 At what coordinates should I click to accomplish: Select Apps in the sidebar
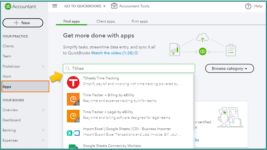point(25,87)
